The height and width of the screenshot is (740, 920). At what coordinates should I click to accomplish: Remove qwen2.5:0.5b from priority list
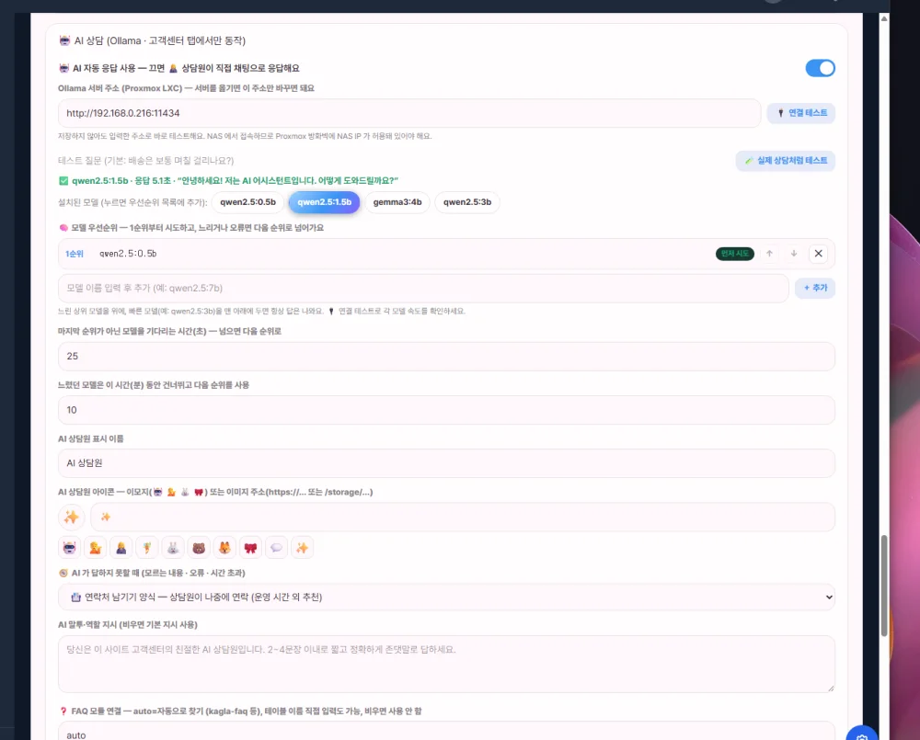(819, 254)
